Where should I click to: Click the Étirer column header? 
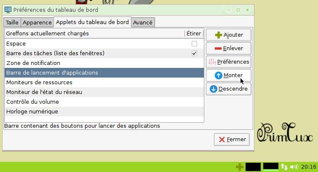tap(194, 33)
